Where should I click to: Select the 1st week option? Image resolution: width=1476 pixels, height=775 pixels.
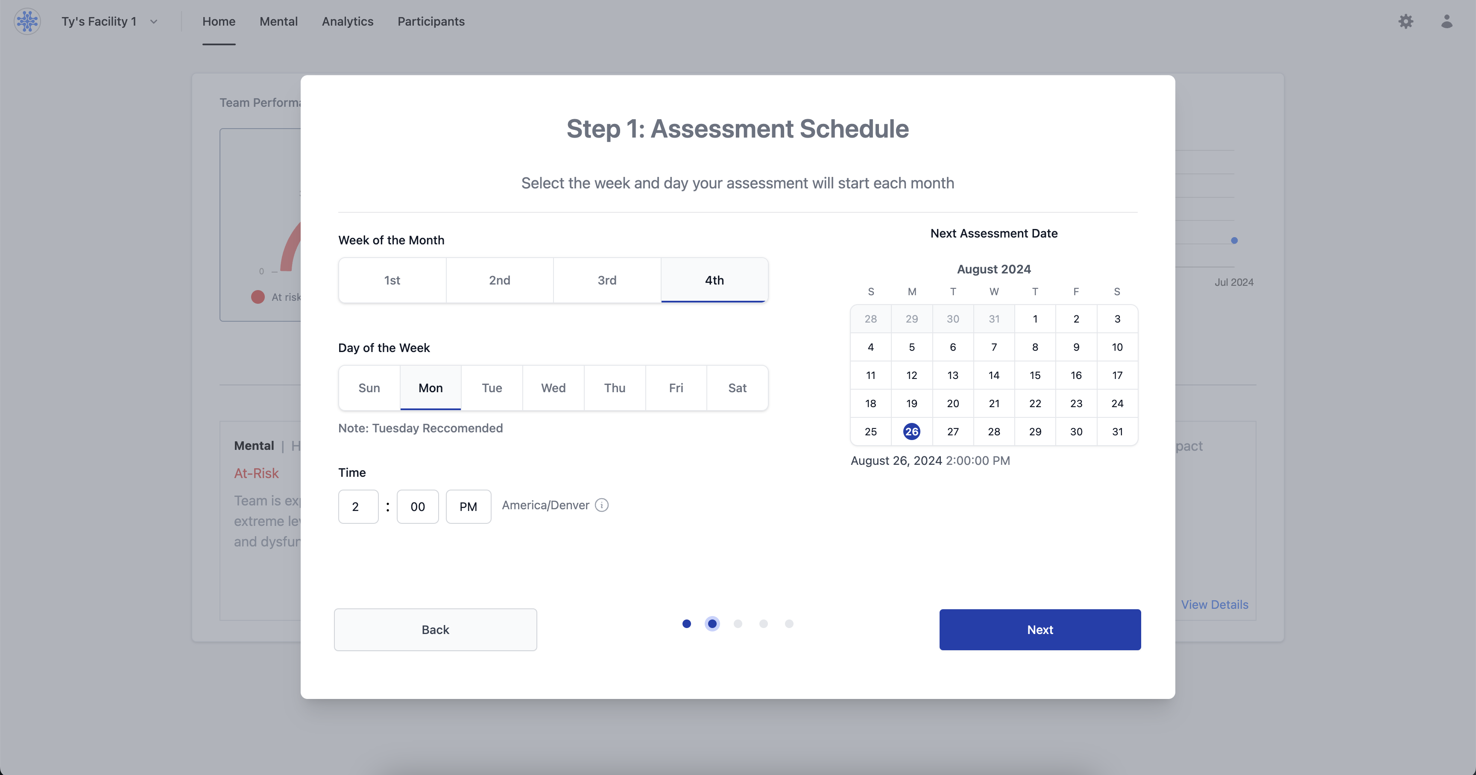tap(392, 280)
